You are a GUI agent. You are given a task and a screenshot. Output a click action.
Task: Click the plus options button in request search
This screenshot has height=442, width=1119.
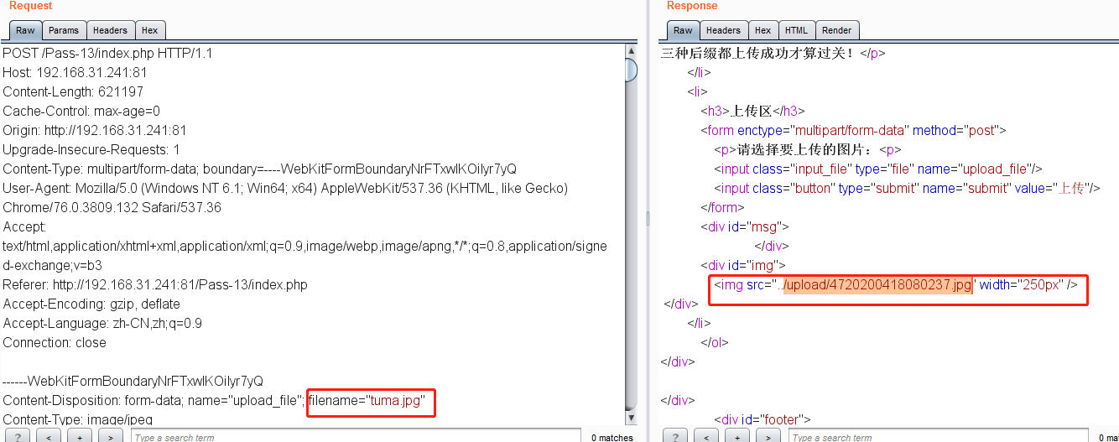tap(80, 436)
